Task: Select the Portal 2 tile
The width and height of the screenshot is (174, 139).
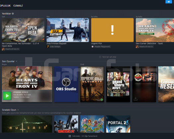Action: (118, 124)
